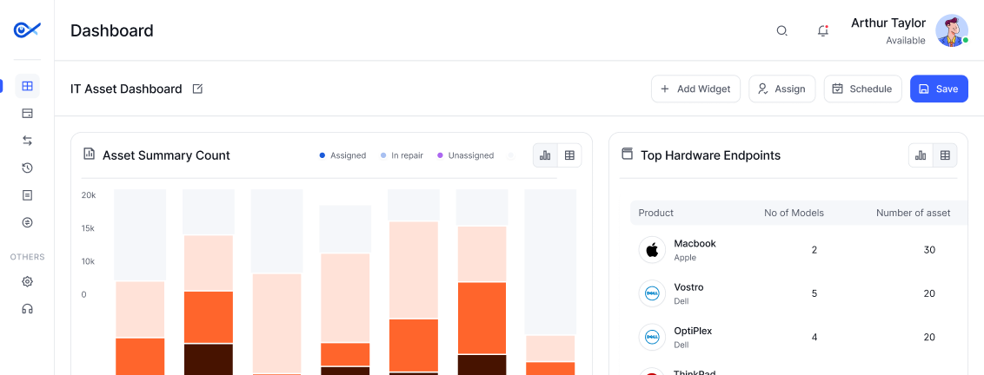This screenshot has height=375, width=984.
Task: Select the OptiPlex product name
Action: [x=694, y=331]
